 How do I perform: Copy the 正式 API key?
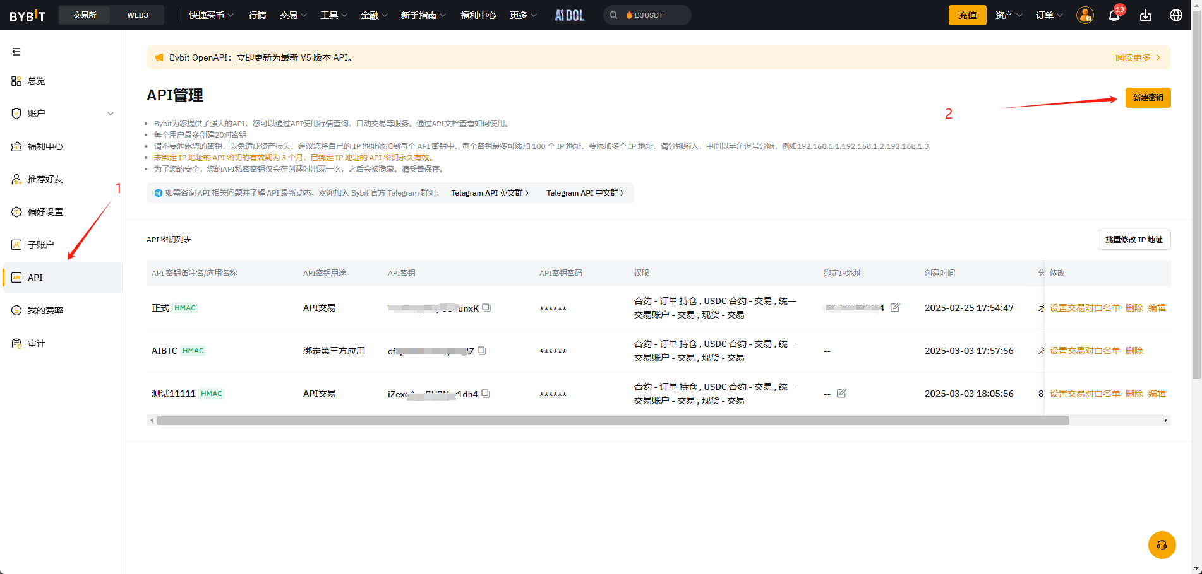(486, 308)
